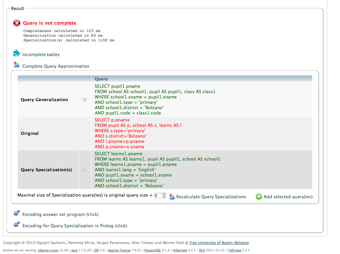Collapse the Complete Query Approximation section
The width and height of the screenshot is (340, 254).
point(56,66)
